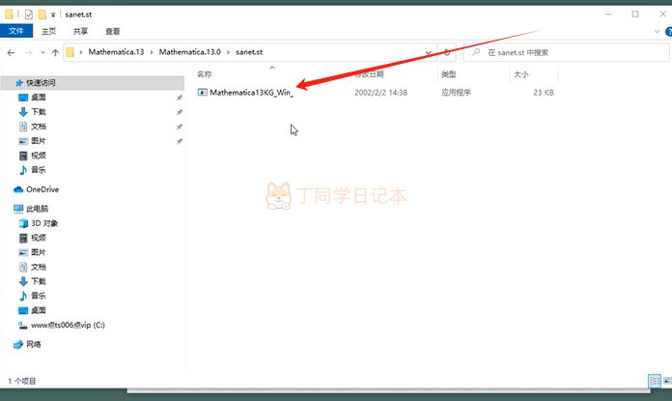This screenshot has width=672, height=401.
Task: Switch to the 主页 ribbon tab
Action: point(48,31)
